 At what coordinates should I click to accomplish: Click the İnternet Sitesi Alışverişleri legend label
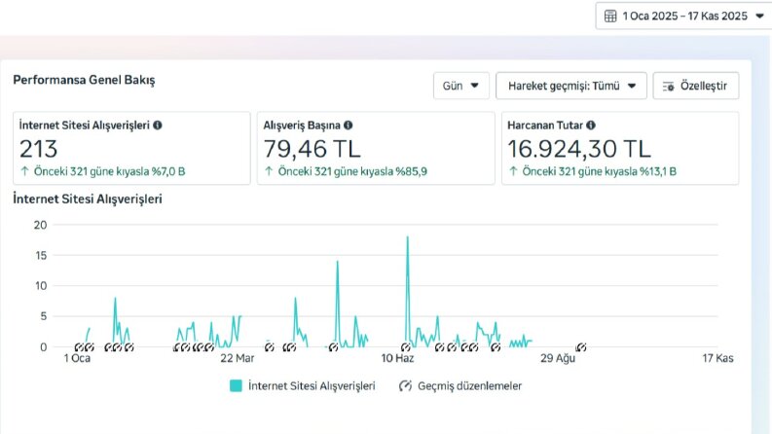pos(312,385)
